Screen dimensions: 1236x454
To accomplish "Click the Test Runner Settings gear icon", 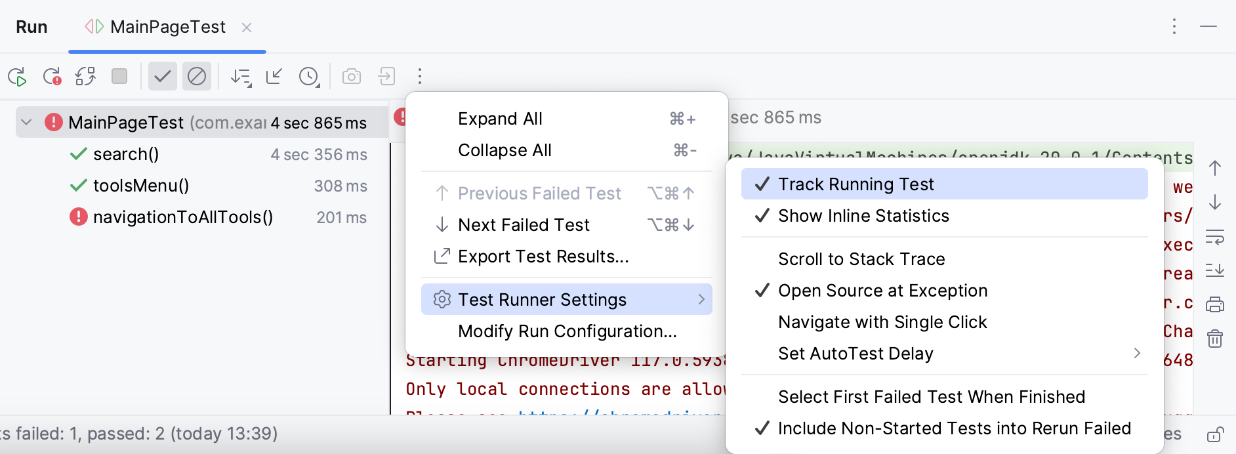I will 442,299.
